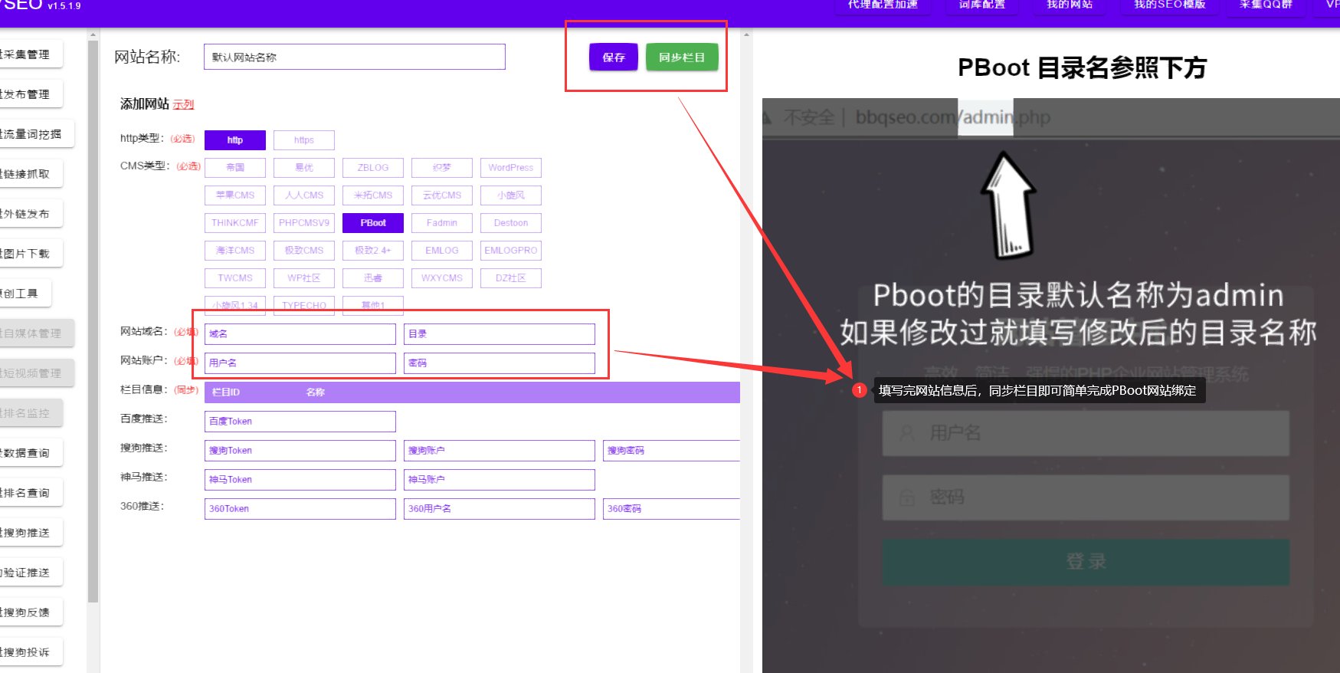Click the 搜狗账户 input field
This screenshot has height=673, width=1340.
(x=500, y=451)
